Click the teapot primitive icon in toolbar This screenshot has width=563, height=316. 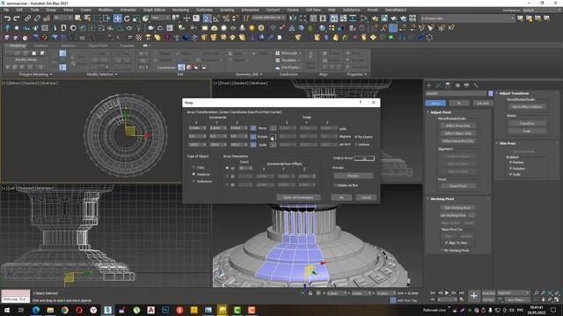[x=150, y=28]
